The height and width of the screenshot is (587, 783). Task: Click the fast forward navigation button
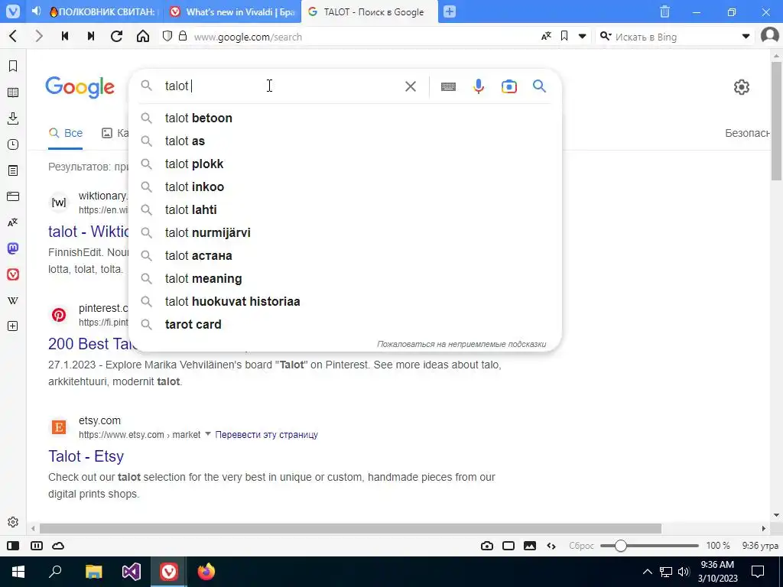point(91,36)
